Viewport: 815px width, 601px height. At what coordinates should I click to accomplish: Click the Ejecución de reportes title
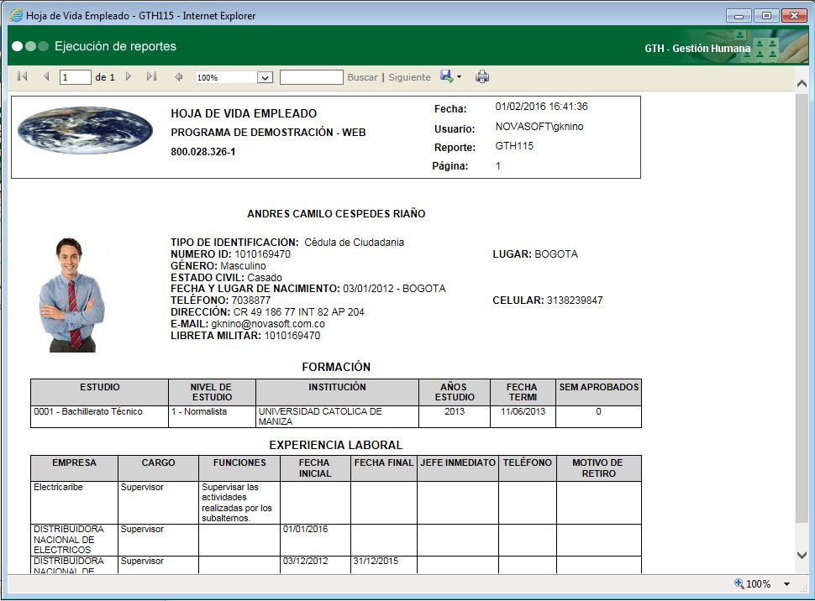pyautogui.click(x=115, y=46)
